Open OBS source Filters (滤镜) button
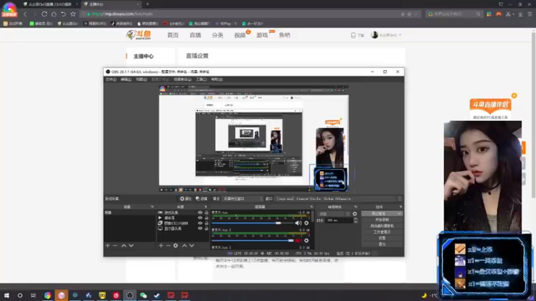The image size is (536, 301). click(202, 199)
